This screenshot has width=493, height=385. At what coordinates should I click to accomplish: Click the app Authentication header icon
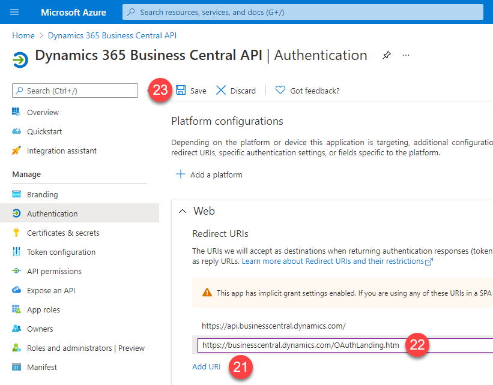click(20, 59)
